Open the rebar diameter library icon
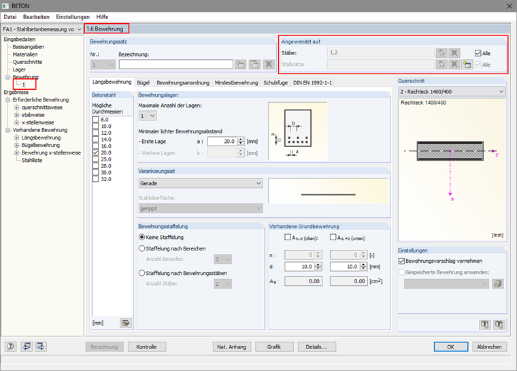The width and height of the screenshot is (517, 371). 125,323
